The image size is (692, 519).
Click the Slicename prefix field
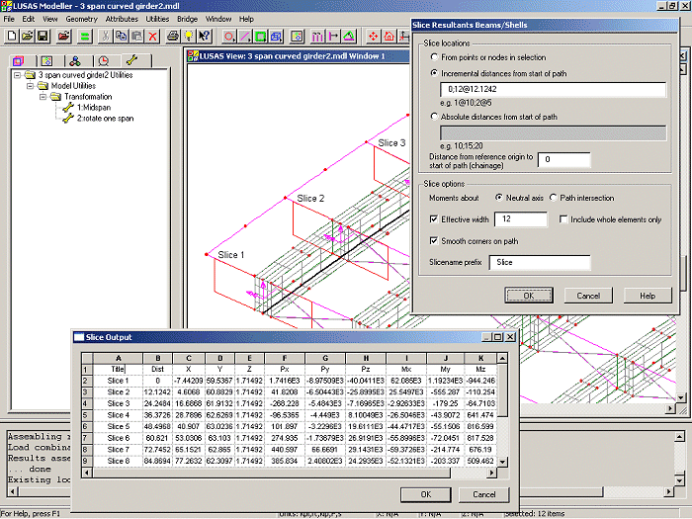click(540, 262)
